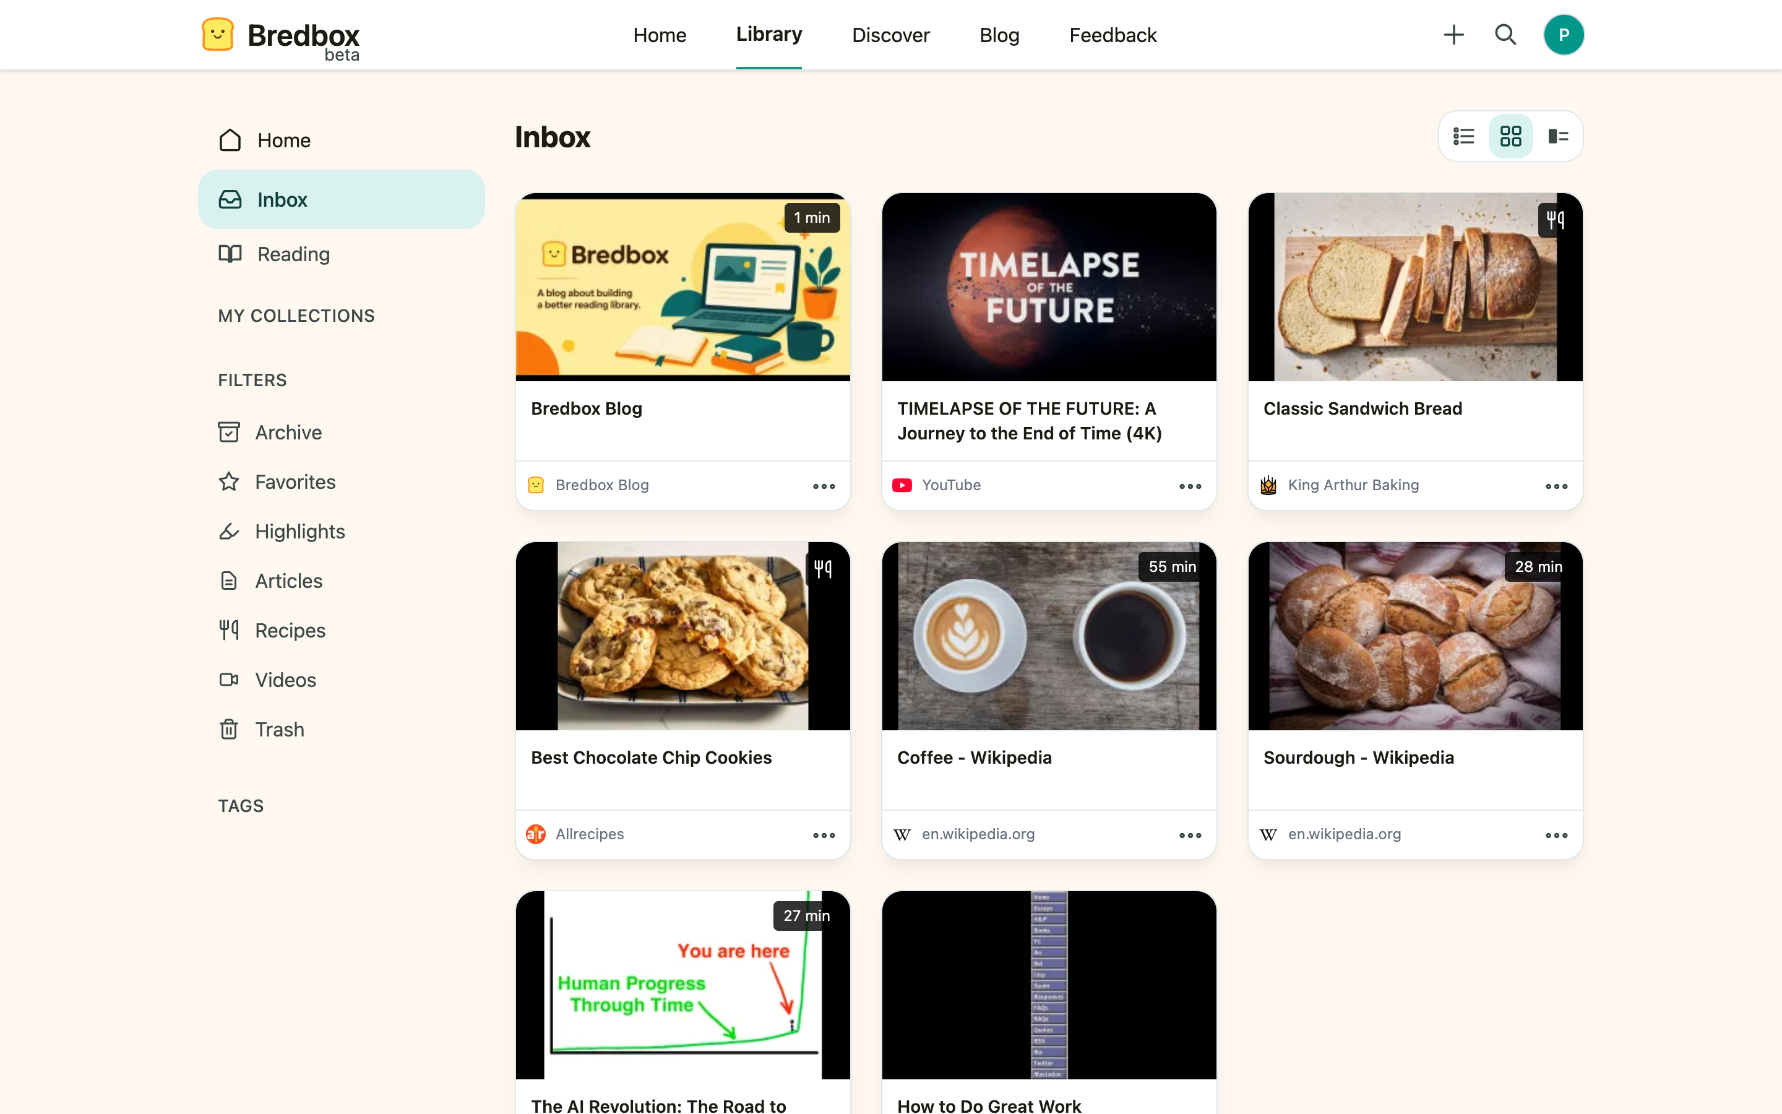The height and width of the screenshot is (1114, 1782).
Task: Click Wikipedia icon on Sourdough card
Action: click(x=1268, y=834)
